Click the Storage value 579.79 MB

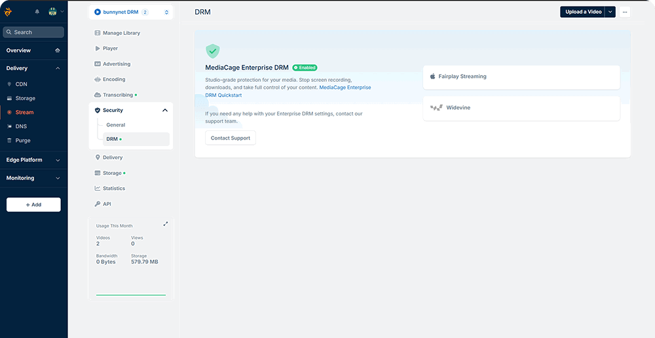[x=145, y=262]
